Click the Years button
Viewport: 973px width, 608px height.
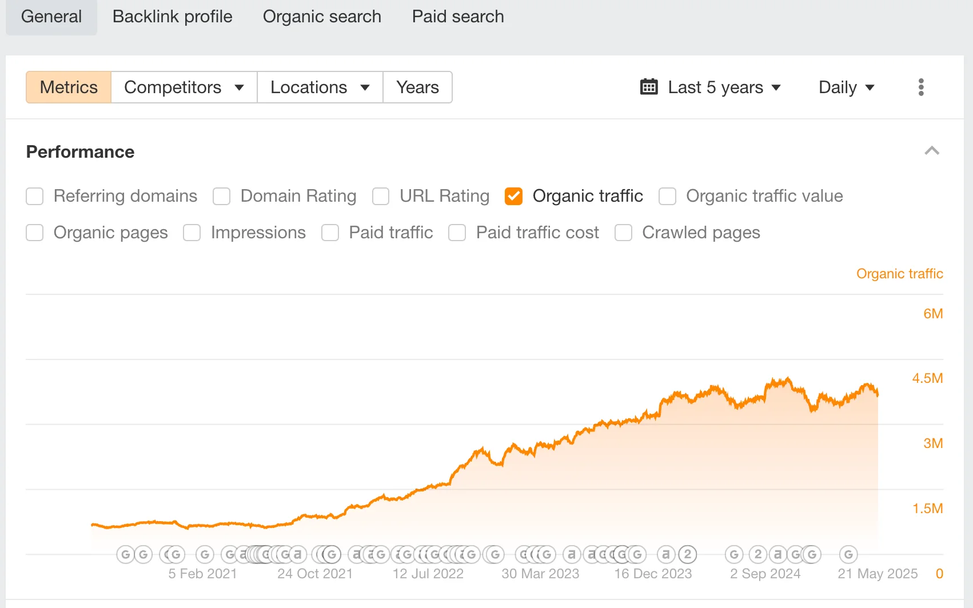click(x=417, y=87)
